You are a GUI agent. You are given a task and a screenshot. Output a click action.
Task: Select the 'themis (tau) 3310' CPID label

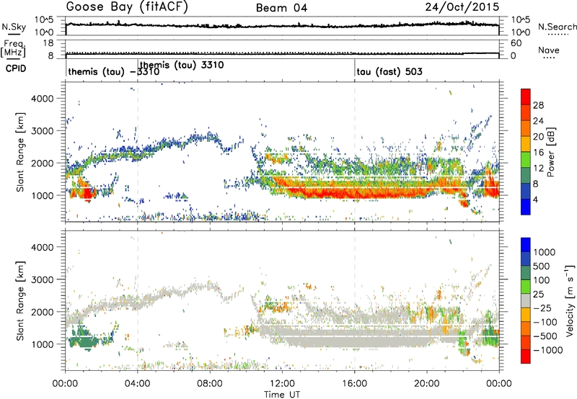[x=182, y=65]
